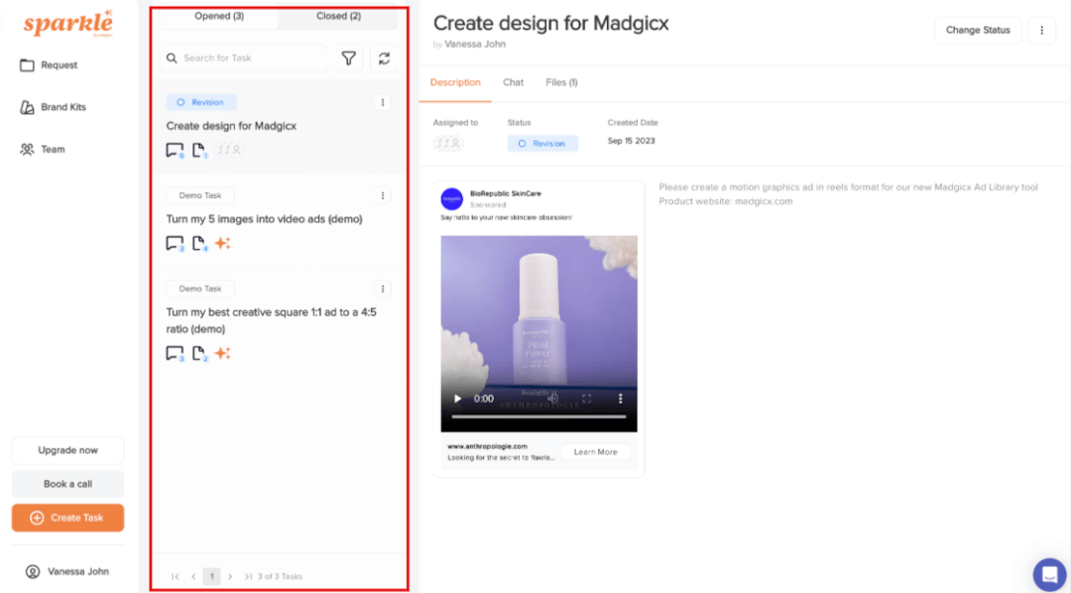Open the support chat bubble widget
Image resolution: width=1071 pixels, height=593 pixels.
(1050, 574)
